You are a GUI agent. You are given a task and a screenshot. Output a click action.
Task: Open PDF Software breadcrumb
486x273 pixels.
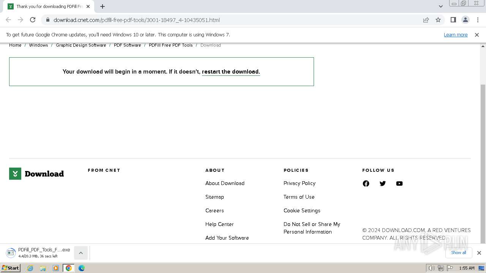point(127,45)
